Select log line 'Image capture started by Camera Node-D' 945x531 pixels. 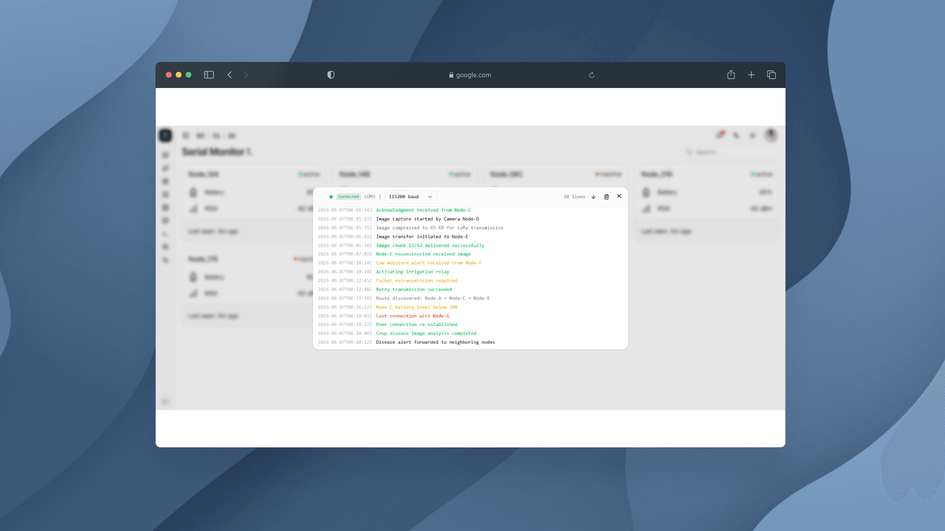[x=427, y=219]
